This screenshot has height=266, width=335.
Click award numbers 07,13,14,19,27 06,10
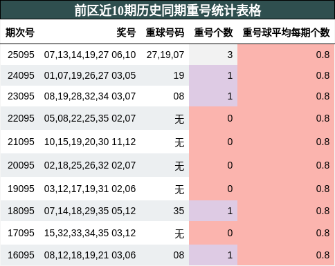tap(90, 55)
